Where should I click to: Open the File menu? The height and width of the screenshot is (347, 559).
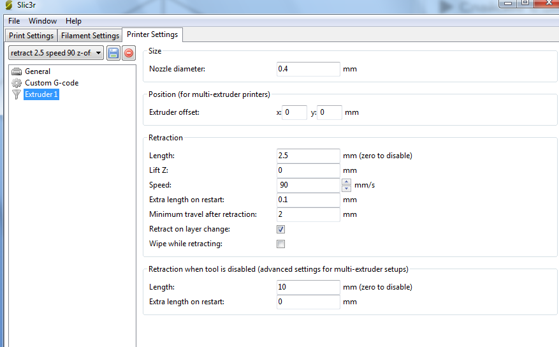click(x=14, y=21)
